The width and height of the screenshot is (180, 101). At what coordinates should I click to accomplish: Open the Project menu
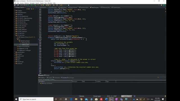pyautogui.click(x=42, y=3)
